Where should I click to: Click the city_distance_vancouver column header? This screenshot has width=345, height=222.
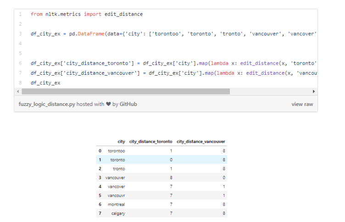(201, 142)
